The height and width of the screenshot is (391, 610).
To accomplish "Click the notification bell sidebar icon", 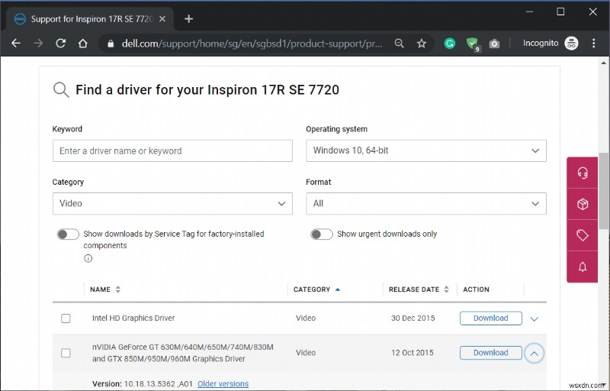I will (583, 267).
